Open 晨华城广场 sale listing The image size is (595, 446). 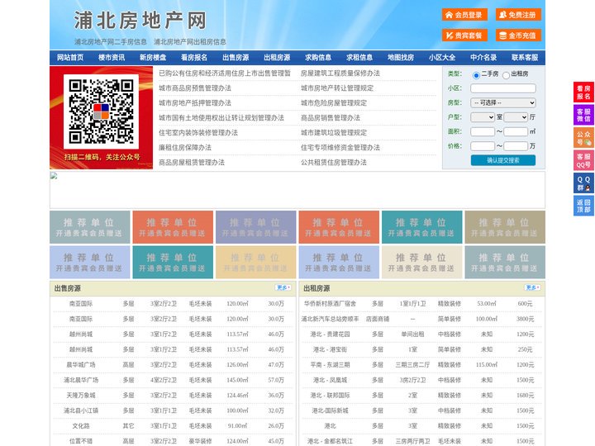click(81, 365)
